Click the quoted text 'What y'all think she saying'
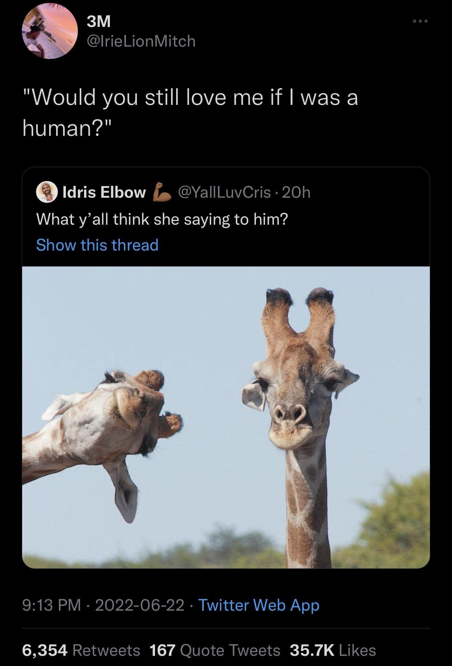The height and width of the screenshot is (666, 452). (x=162, y=219)
